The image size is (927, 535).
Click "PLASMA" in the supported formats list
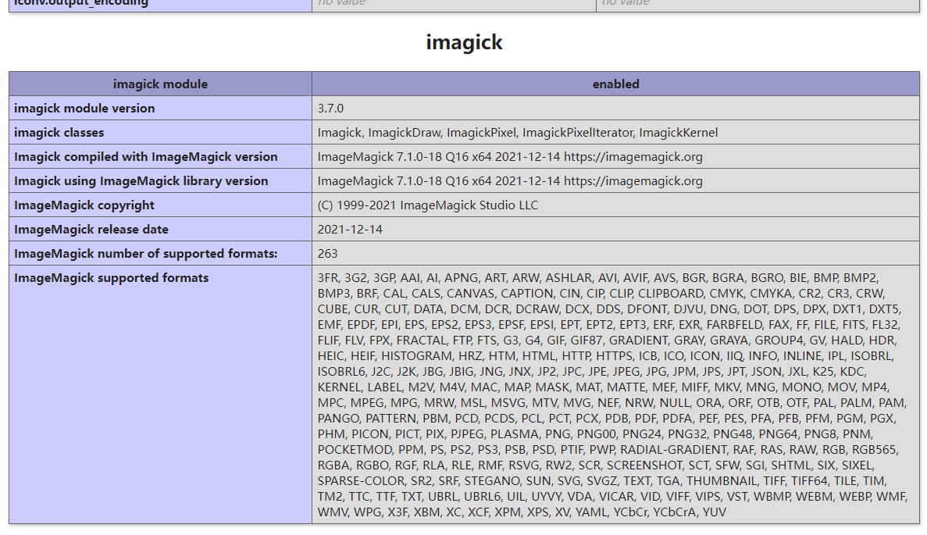[x=514, y=434]
